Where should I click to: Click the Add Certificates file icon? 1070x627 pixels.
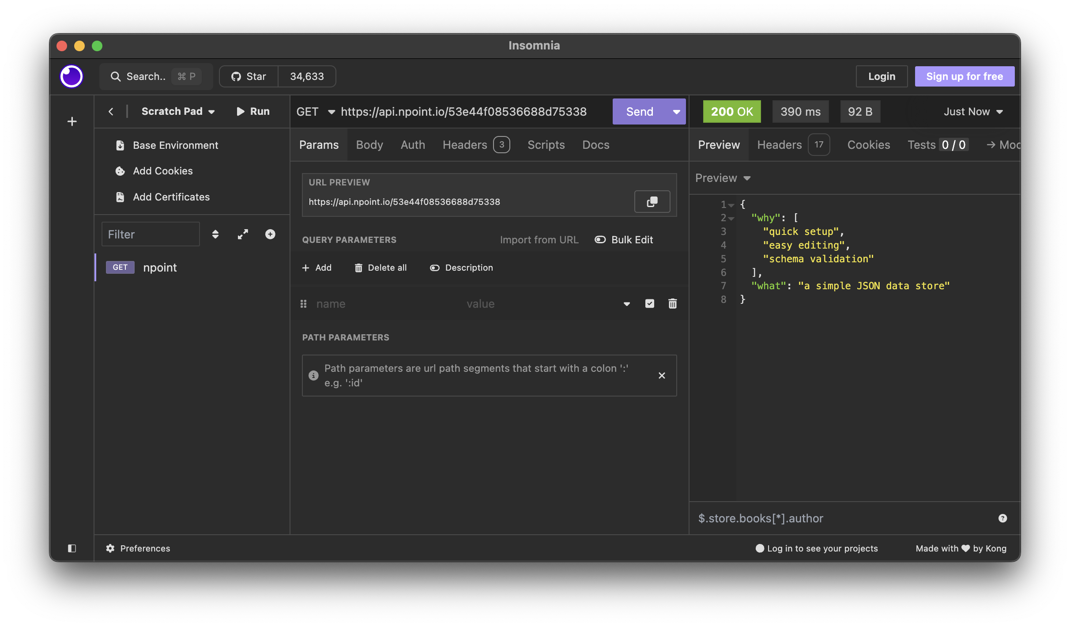pos(120,197)
